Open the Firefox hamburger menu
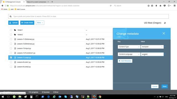The height and width of the screenshot is (99, 177). pos(175,5)
